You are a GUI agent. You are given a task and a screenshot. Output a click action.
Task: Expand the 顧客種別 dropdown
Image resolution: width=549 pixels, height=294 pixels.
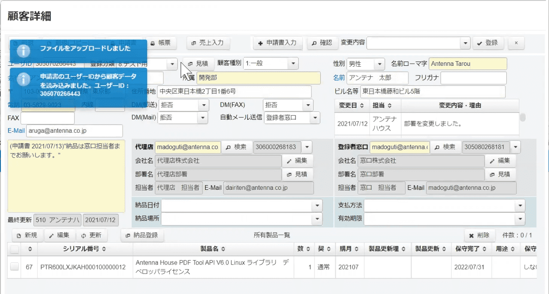(293, 64)
